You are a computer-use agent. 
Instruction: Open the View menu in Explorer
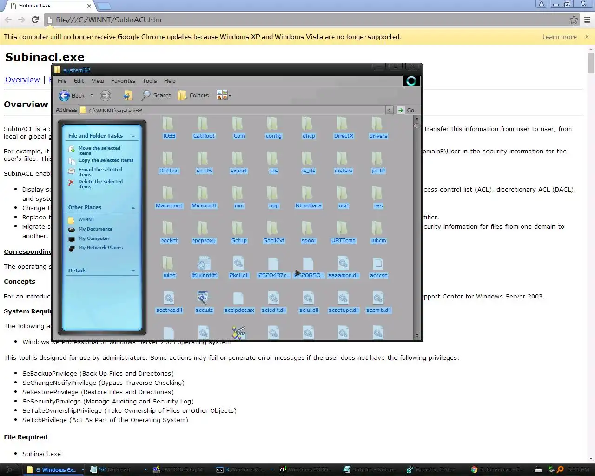pyautogui.click(x=98, y=81)
